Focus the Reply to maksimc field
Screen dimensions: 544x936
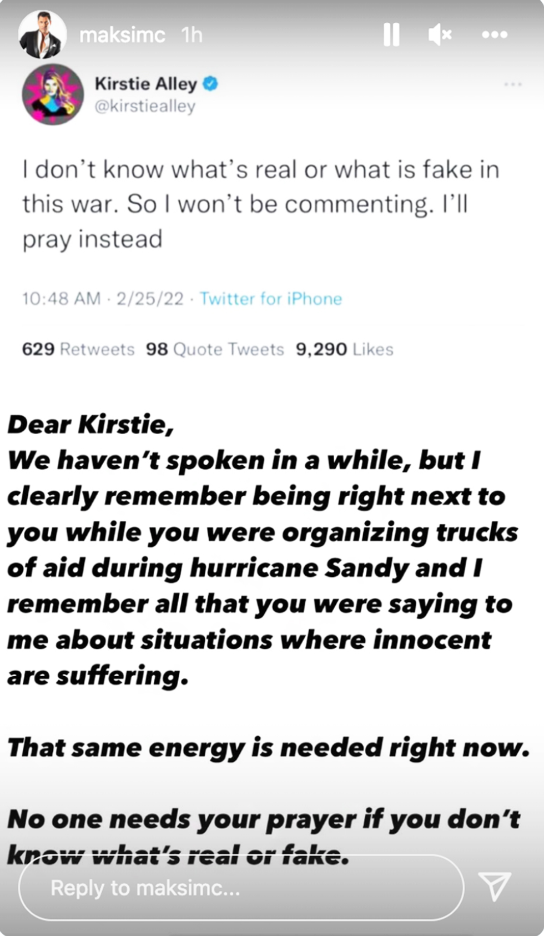point(241,888)
